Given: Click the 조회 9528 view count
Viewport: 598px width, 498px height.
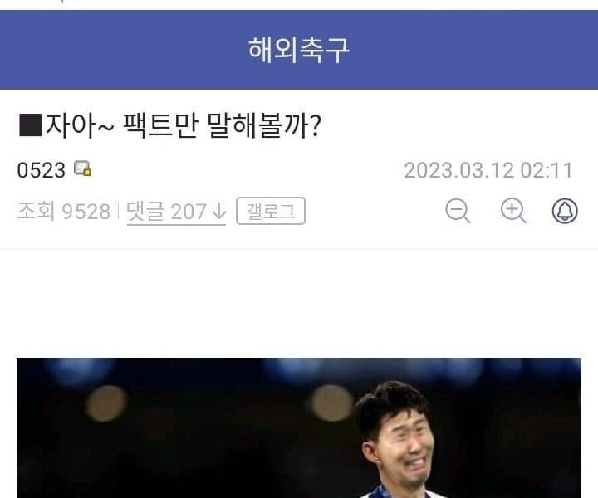Looking at the screenshot, I should tap(64, 211).
